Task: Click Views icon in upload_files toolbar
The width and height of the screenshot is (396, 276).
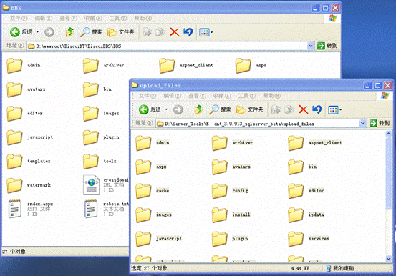Action: coord(333,109)
